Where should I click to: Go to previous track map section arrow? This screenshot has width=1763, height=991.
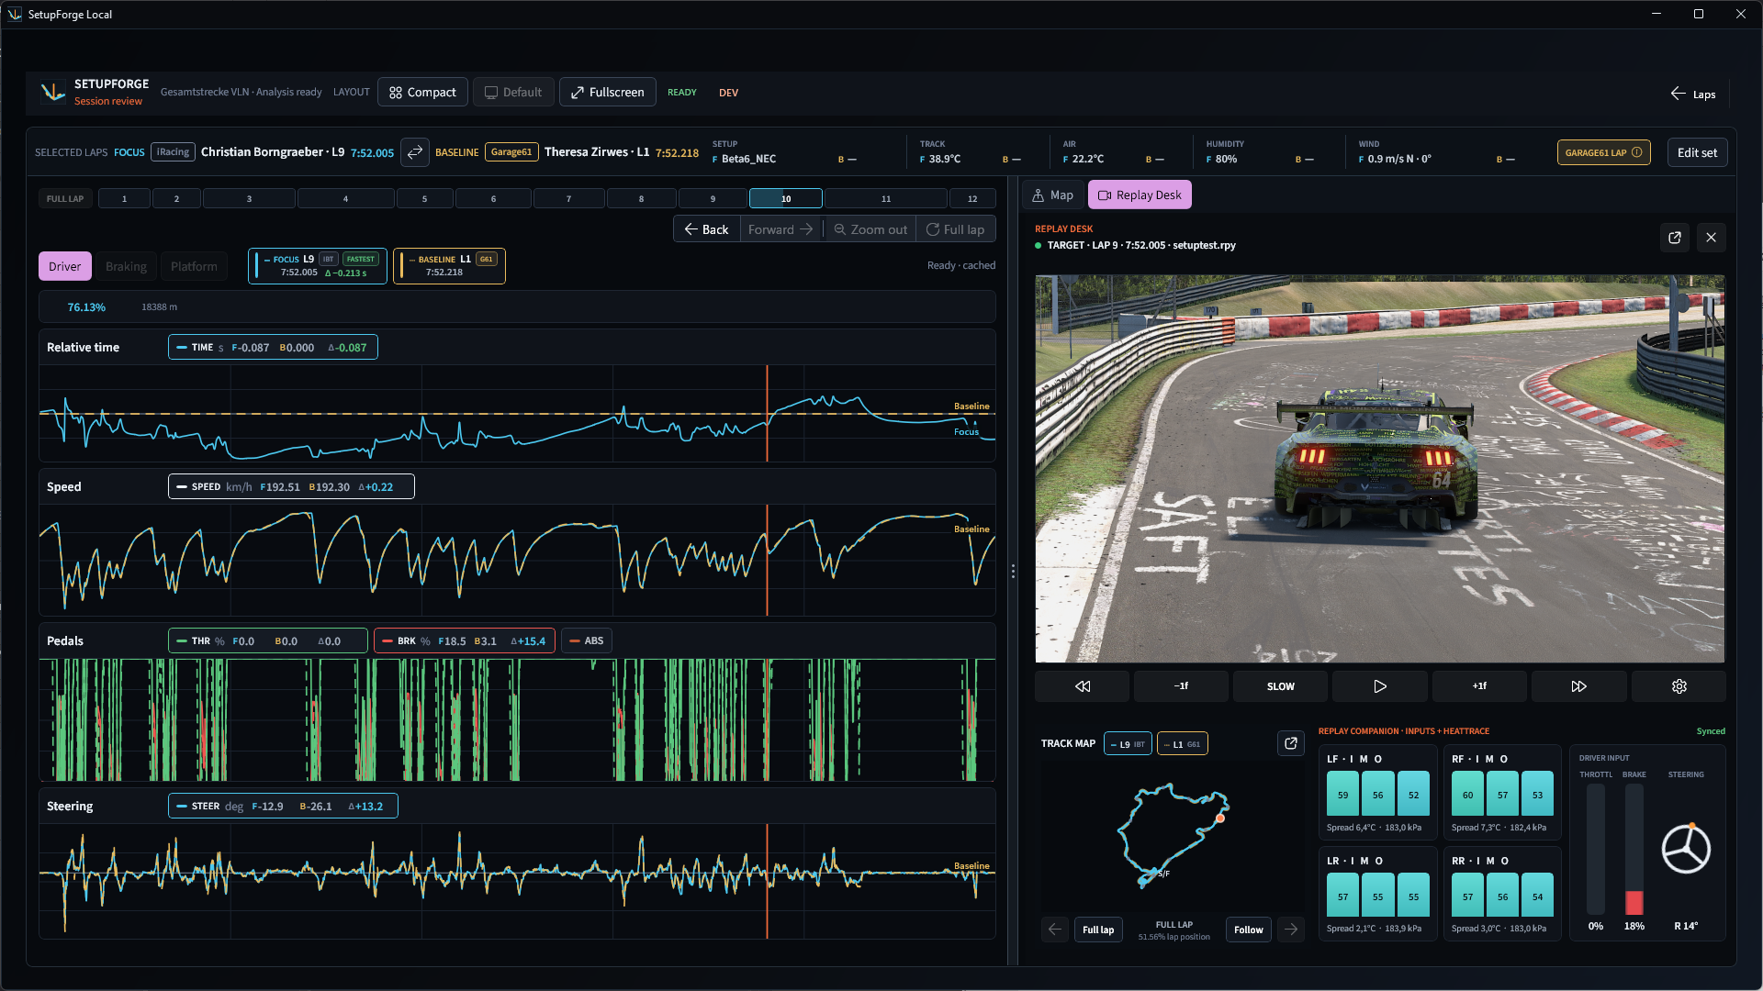(1055, 930)
